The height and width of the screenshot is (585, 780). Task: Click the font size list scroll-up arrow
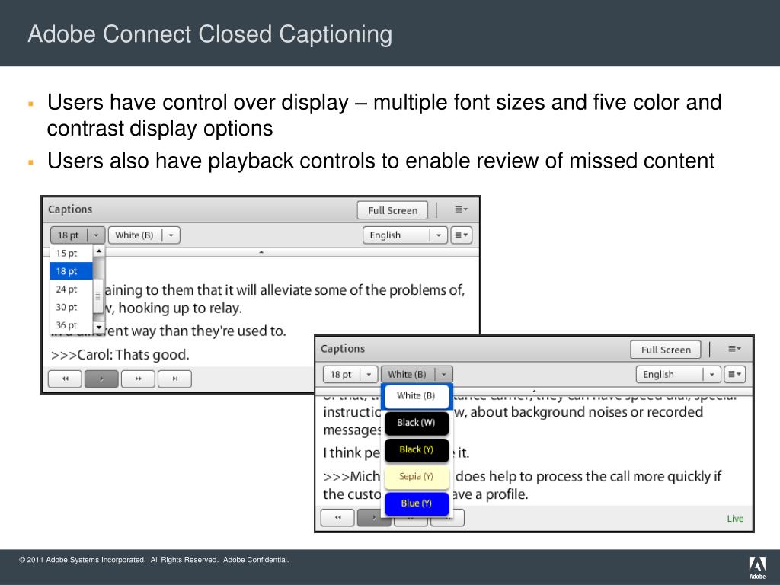click(98, 251)
